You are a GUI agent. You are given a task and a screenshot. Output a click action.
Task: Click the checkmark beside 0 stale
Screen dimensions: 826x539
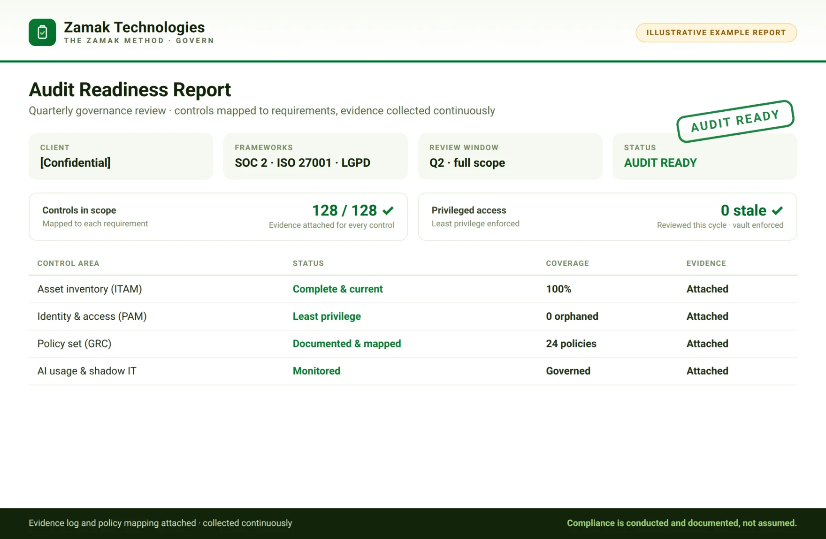pos(777,210)
